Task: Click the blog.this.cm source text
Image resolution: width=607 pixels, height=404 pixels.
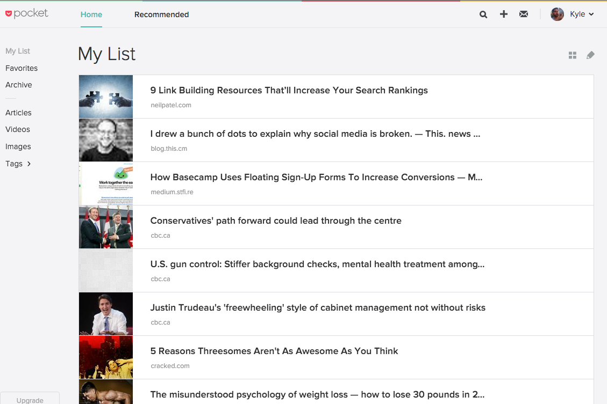Action: [169, 148]
